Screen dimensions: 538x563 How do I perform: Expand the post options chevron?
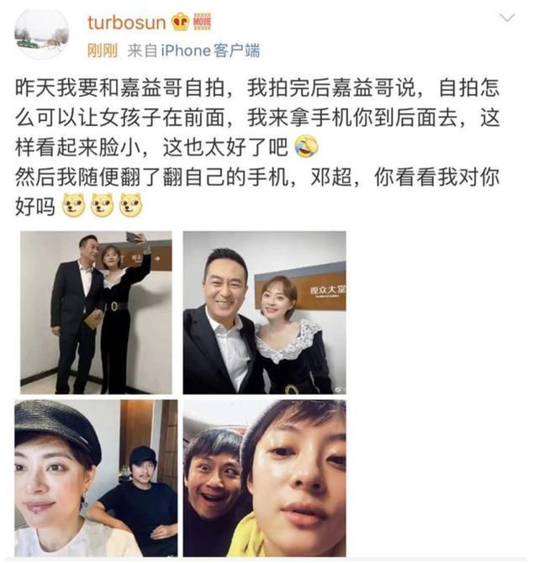point(507,18)
